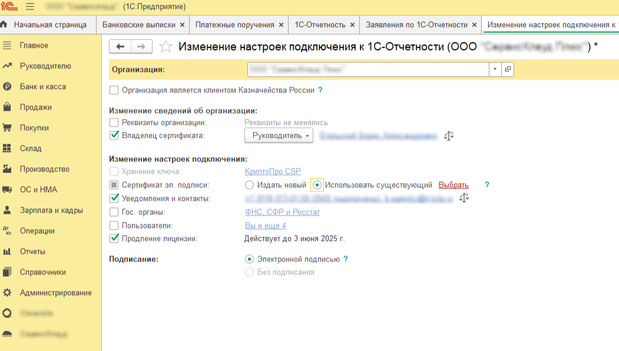Click the Продажи bag icon
619x351 pixels.
point(7,107)
